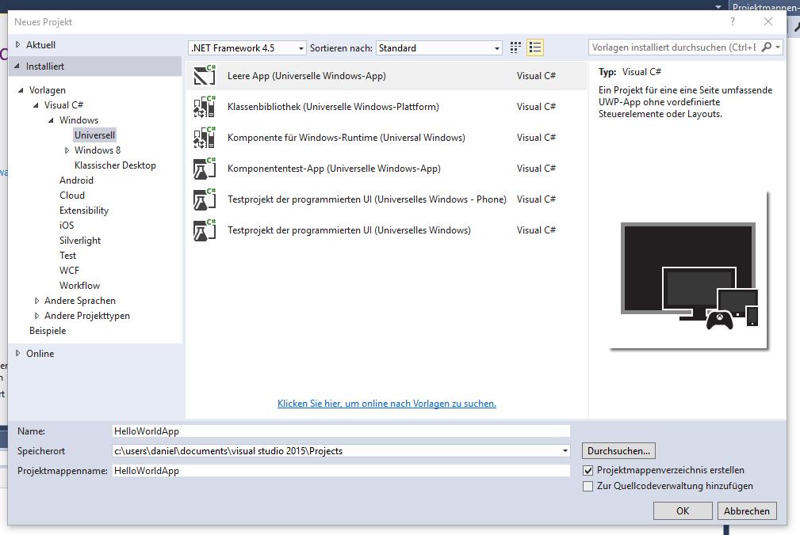This screenshot has height=535, width=800.
Task: Click the Komponententest-App template icon
Action: coord(205,169)
